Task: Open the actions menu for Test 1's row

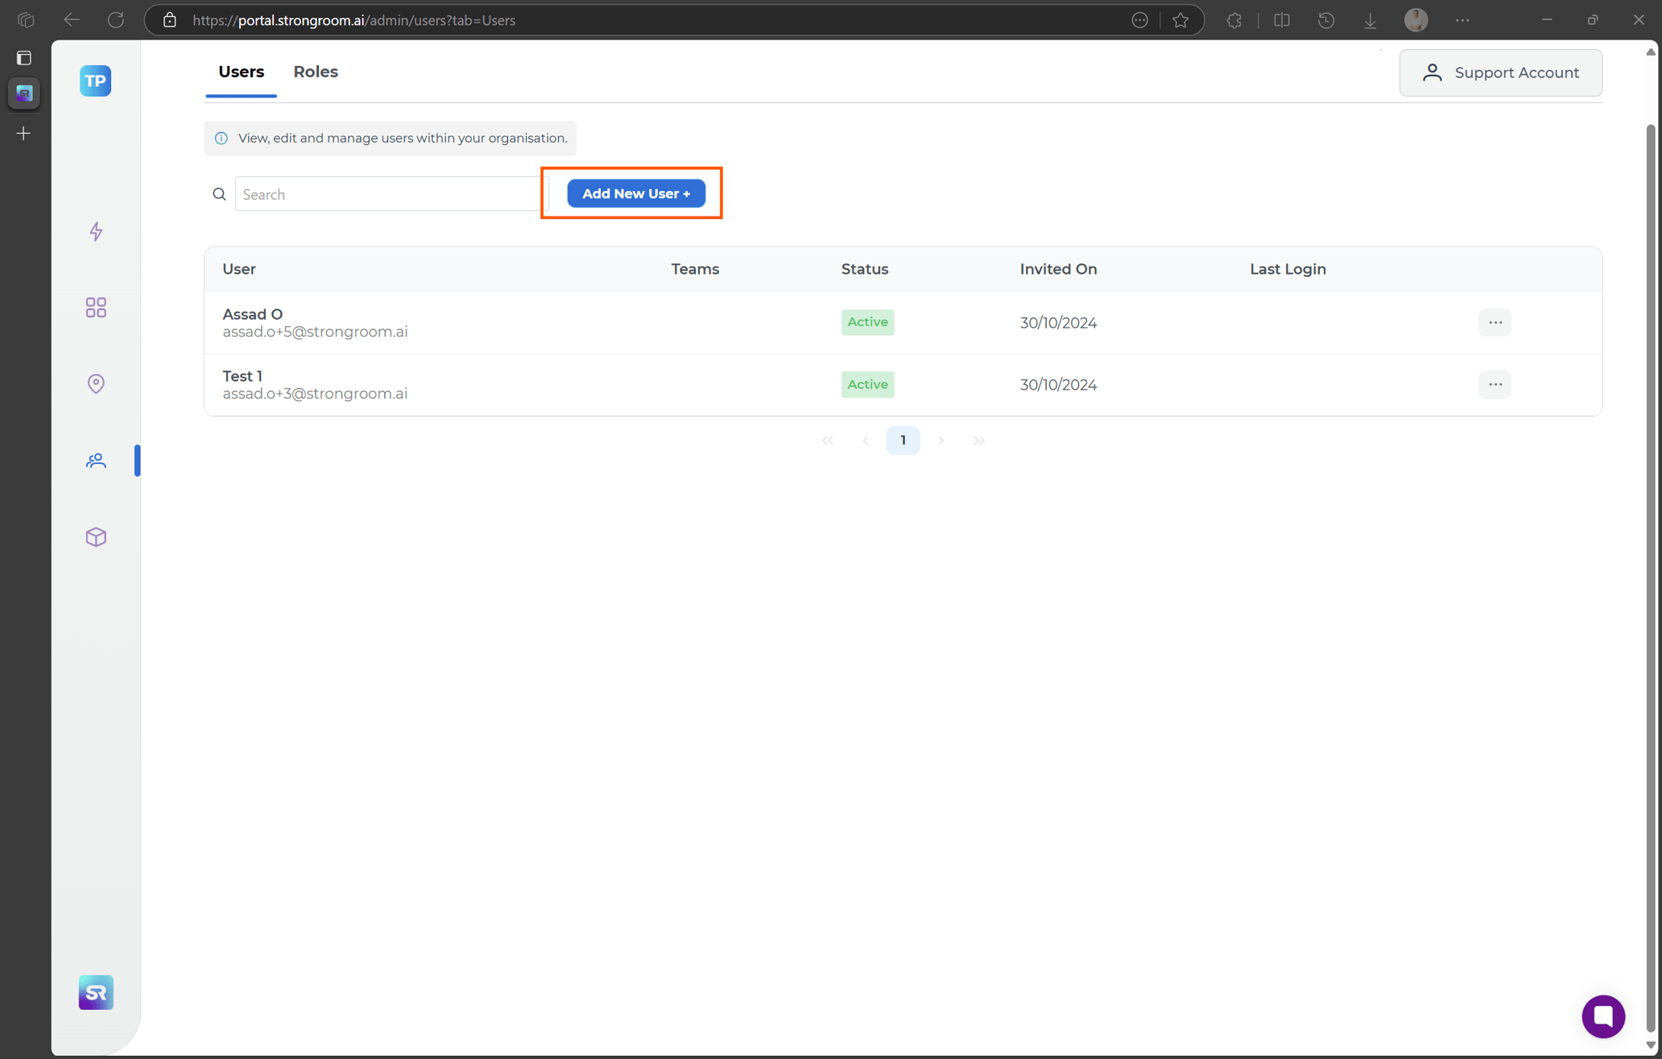Action: [1495, 384]
